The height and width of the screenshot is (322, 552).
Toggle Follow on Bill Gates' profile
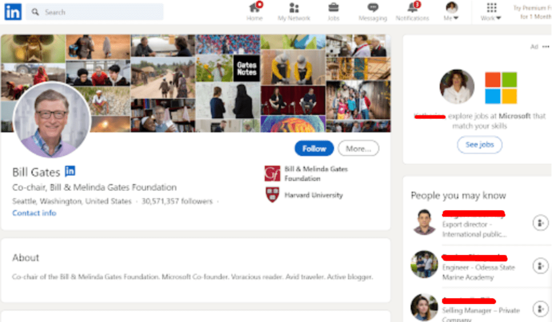click(x=314, y=148)
